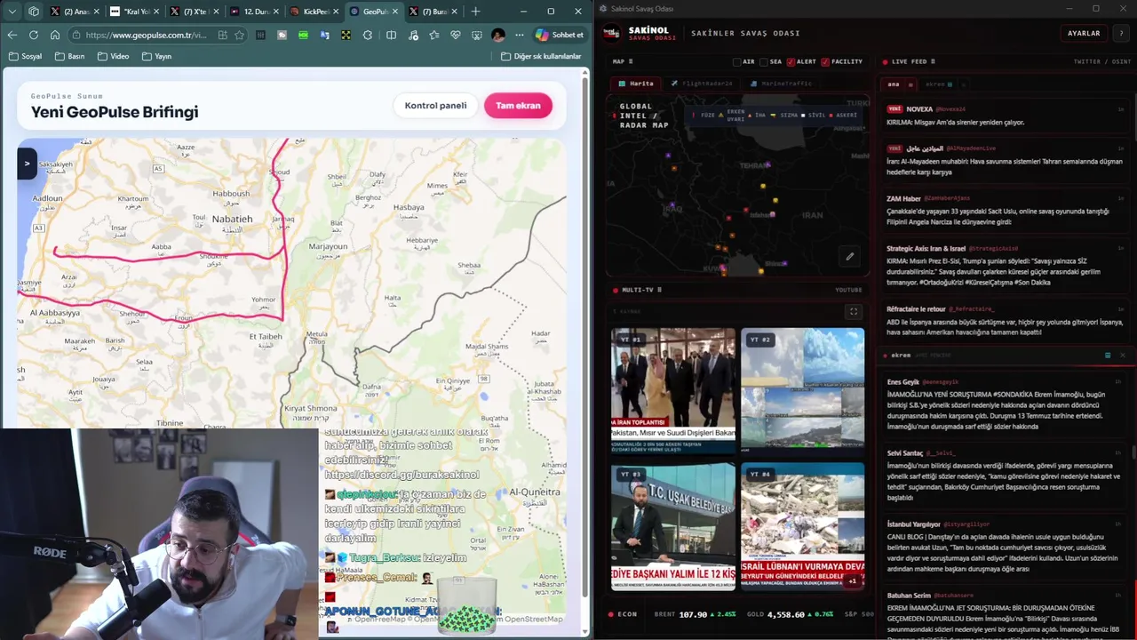Open the browser home page

[x=54, y=35]
